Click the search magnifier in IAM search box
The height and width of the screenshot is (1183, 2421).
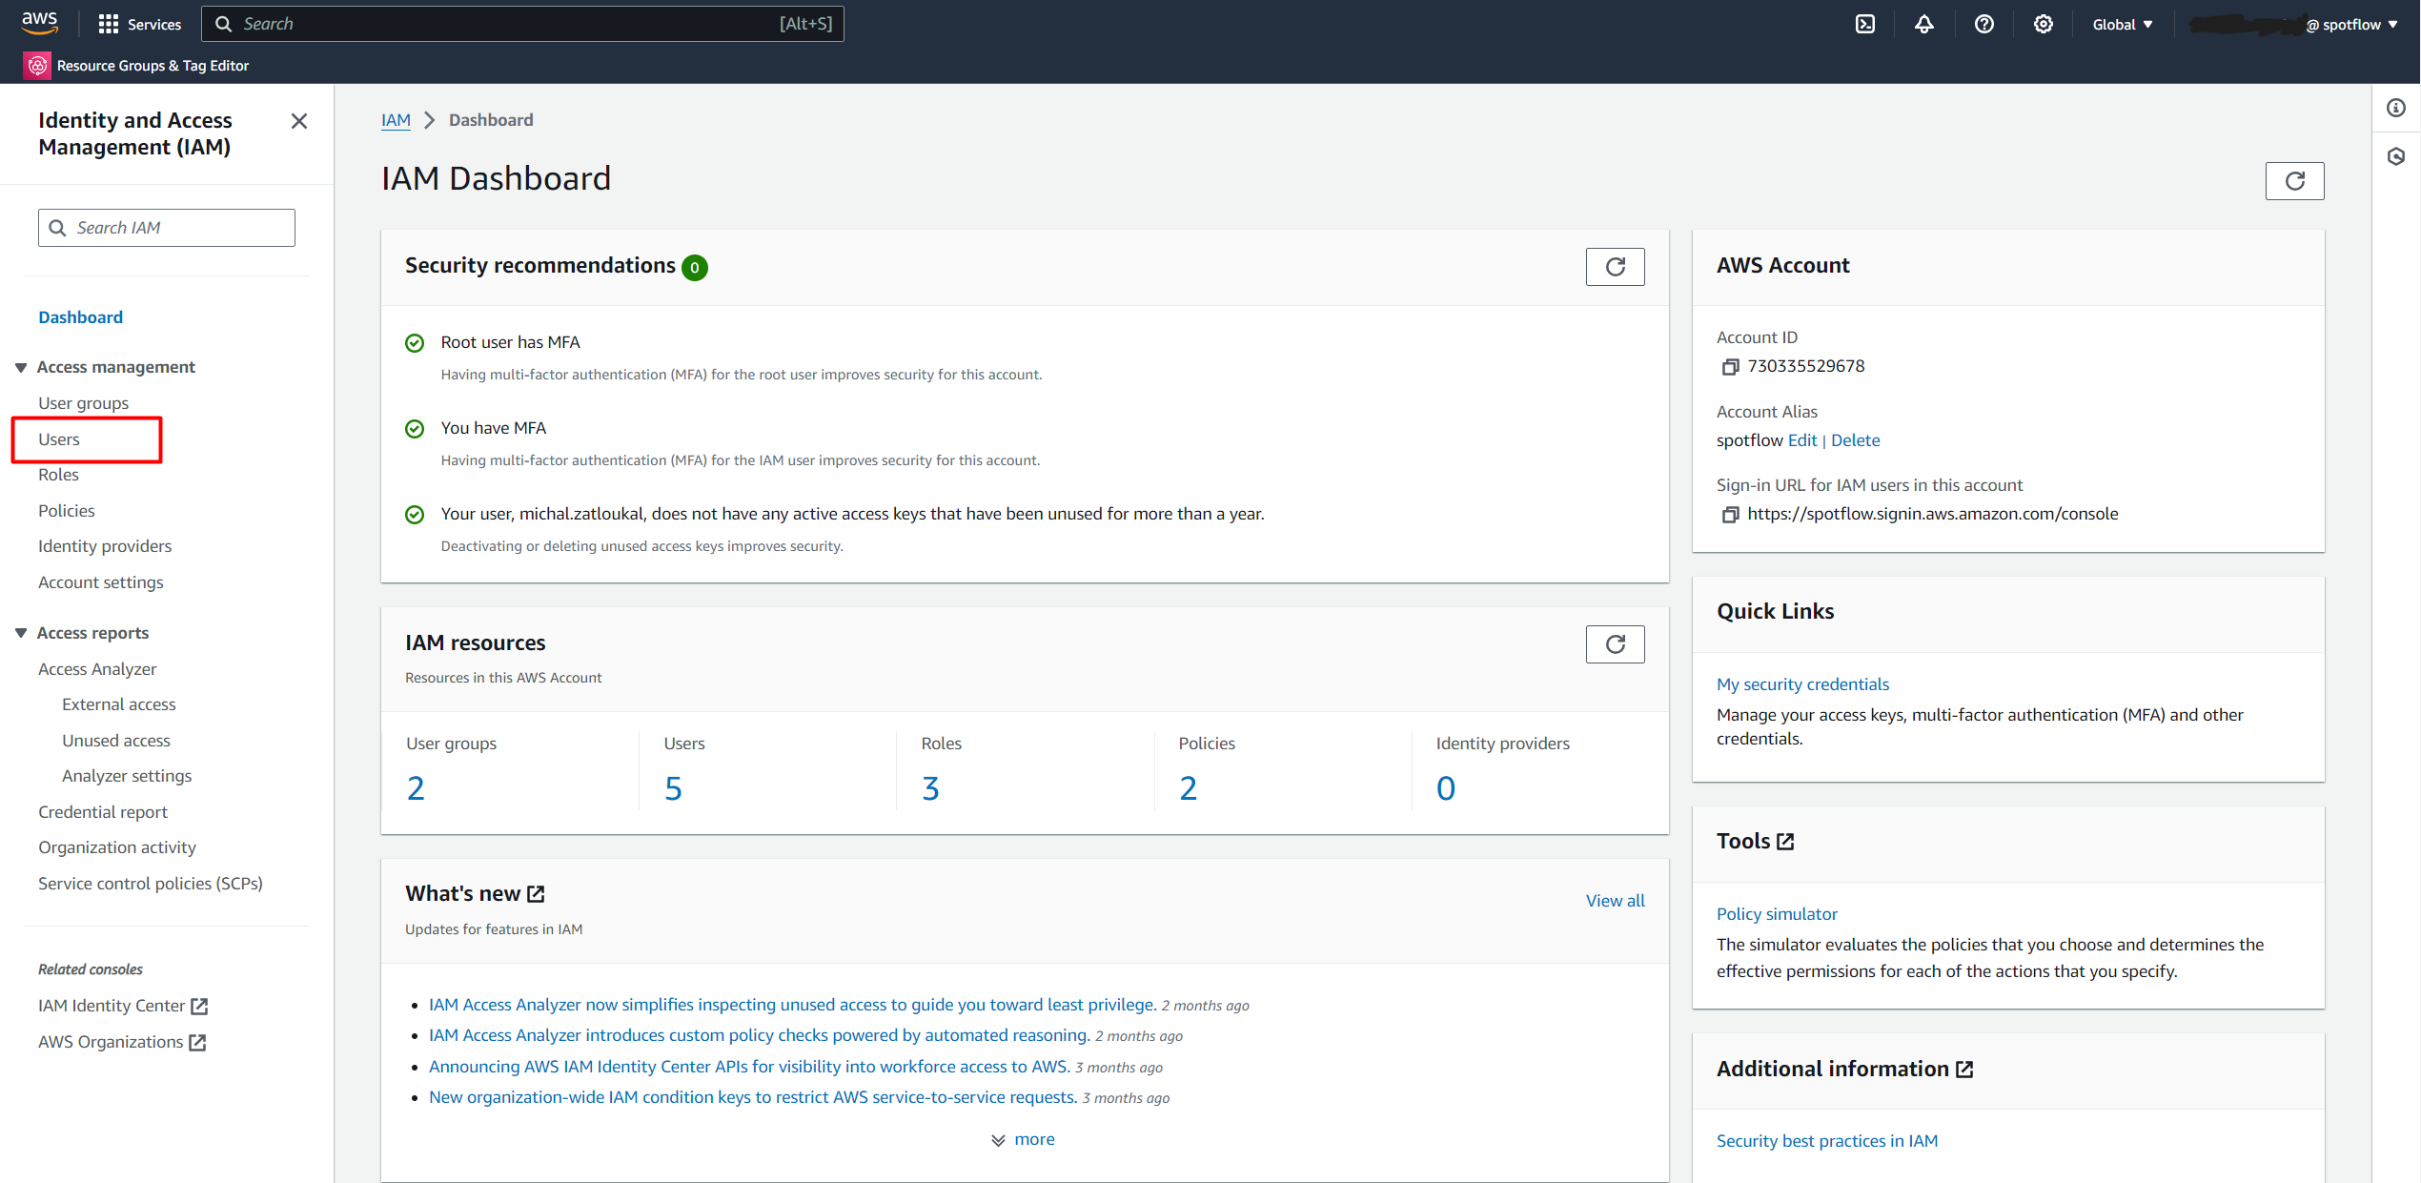pos(57,228)
